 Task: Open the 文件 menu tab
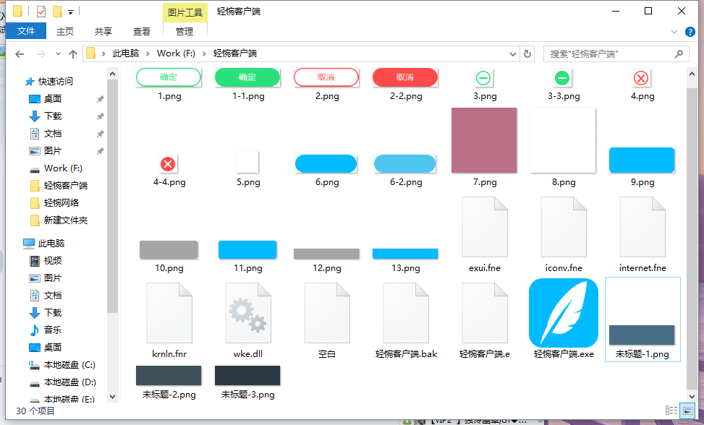click(26, 31)
